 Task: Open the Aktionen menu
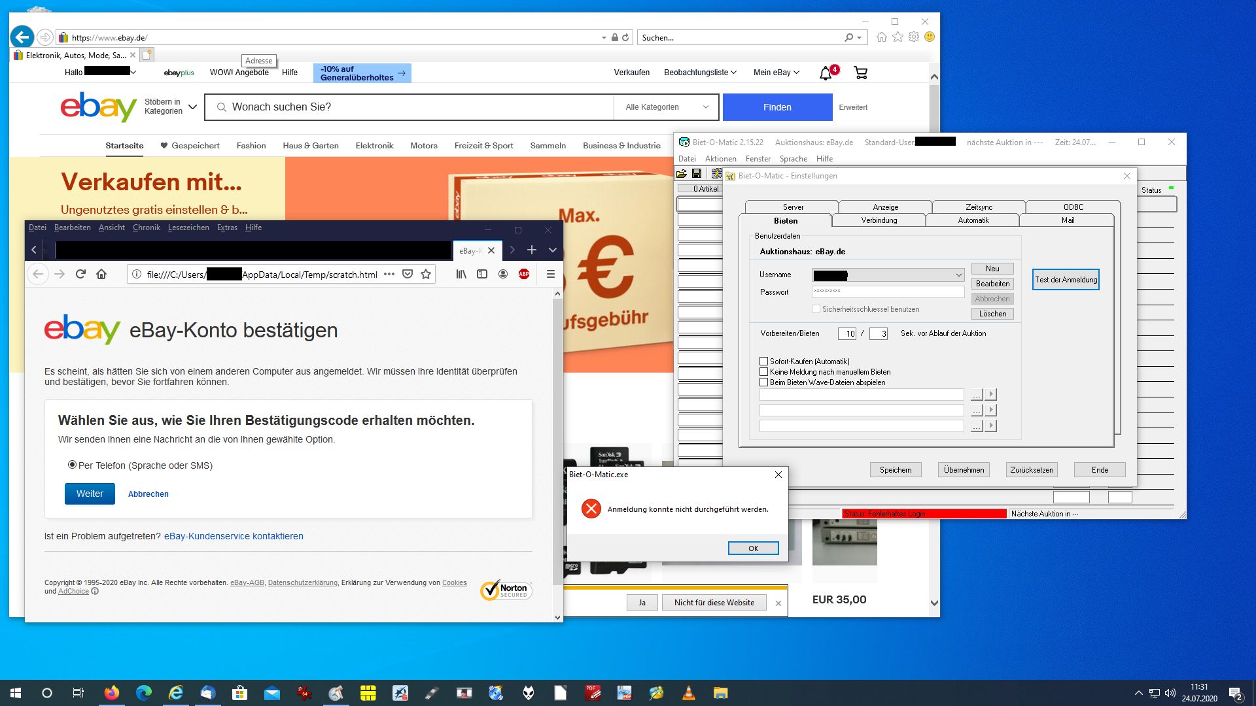[720, 159]
